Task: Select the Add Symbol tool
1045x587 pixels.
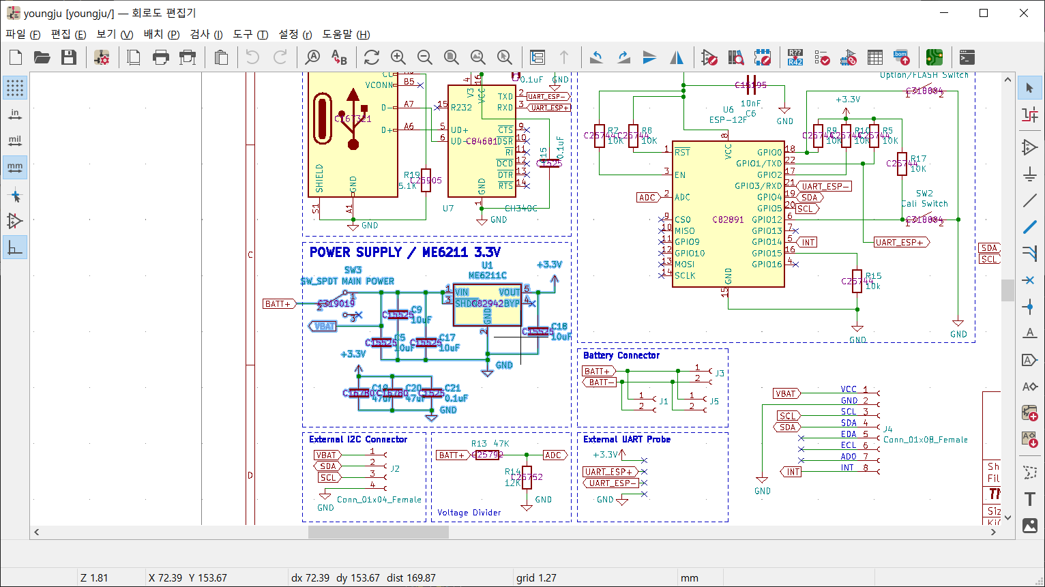Action: tap(1030, 147)
